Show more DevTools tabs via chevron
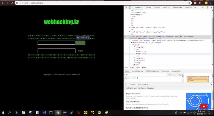This screenshot has height=116, width=214. click(x=195, y=7)
